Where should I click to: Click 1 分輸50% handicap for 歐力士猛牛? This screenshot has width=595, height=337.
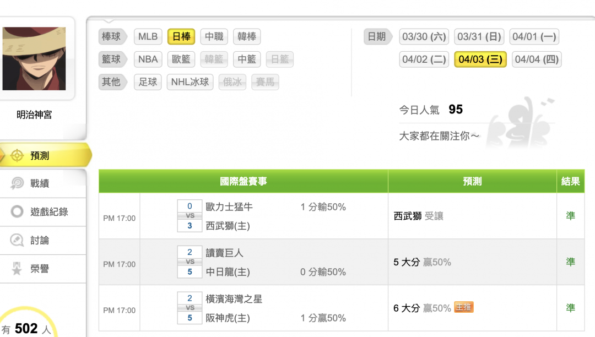click(x=323, y=207)
